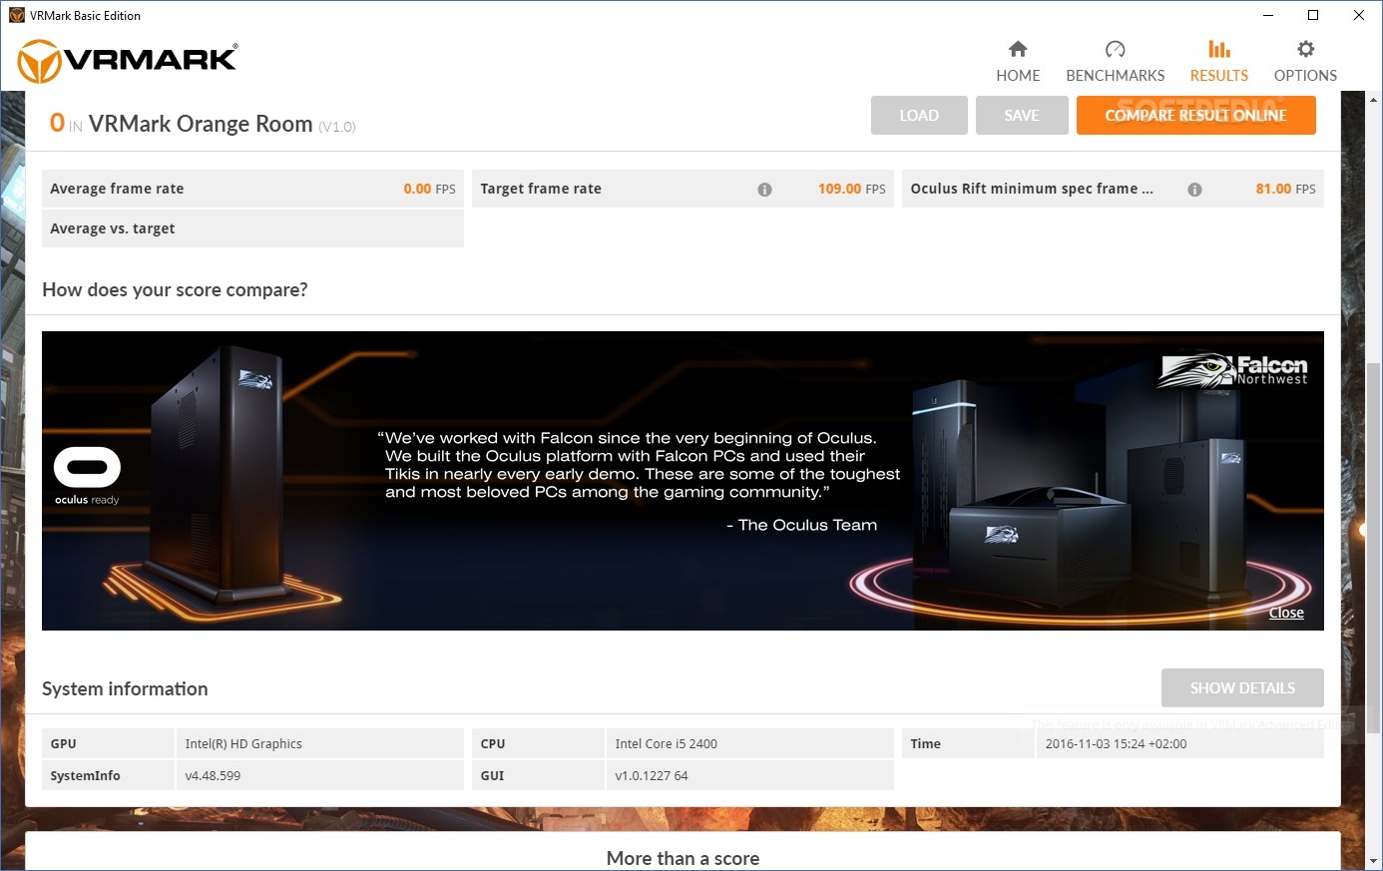Click the SAVE button
The image size is (1383, 871).
click(1022, 115)
